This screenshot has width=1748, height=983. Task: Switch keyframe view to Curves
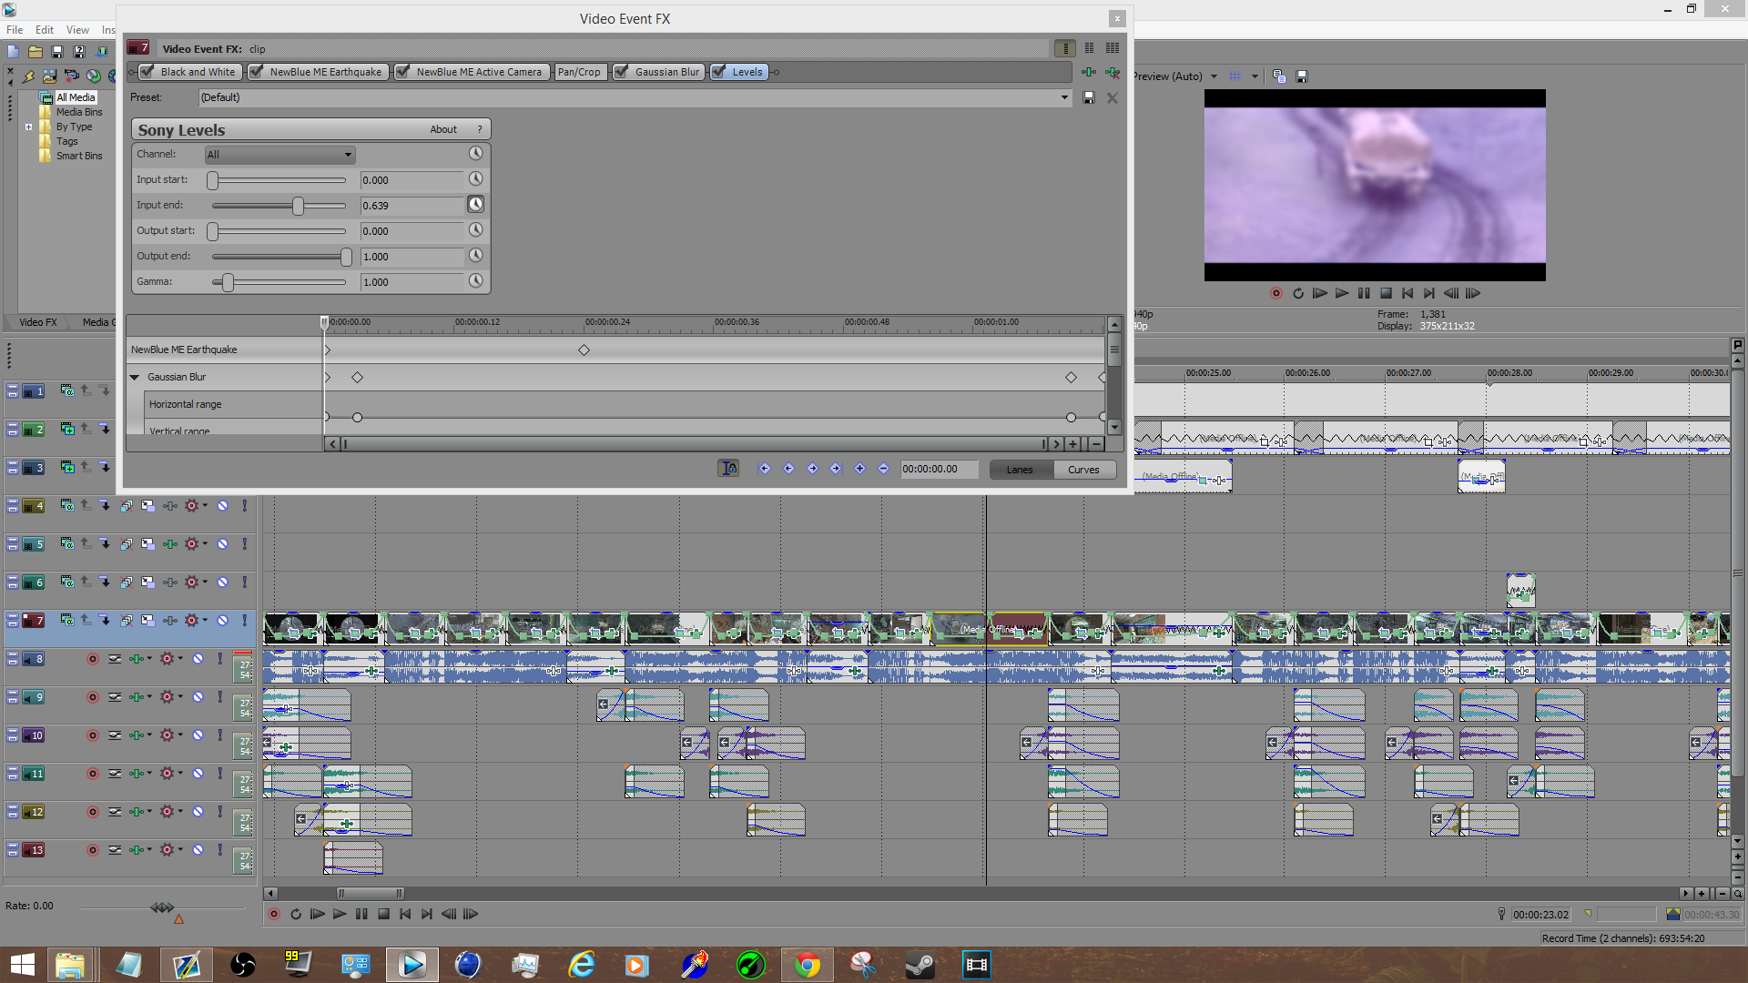tap(1083, 470)
